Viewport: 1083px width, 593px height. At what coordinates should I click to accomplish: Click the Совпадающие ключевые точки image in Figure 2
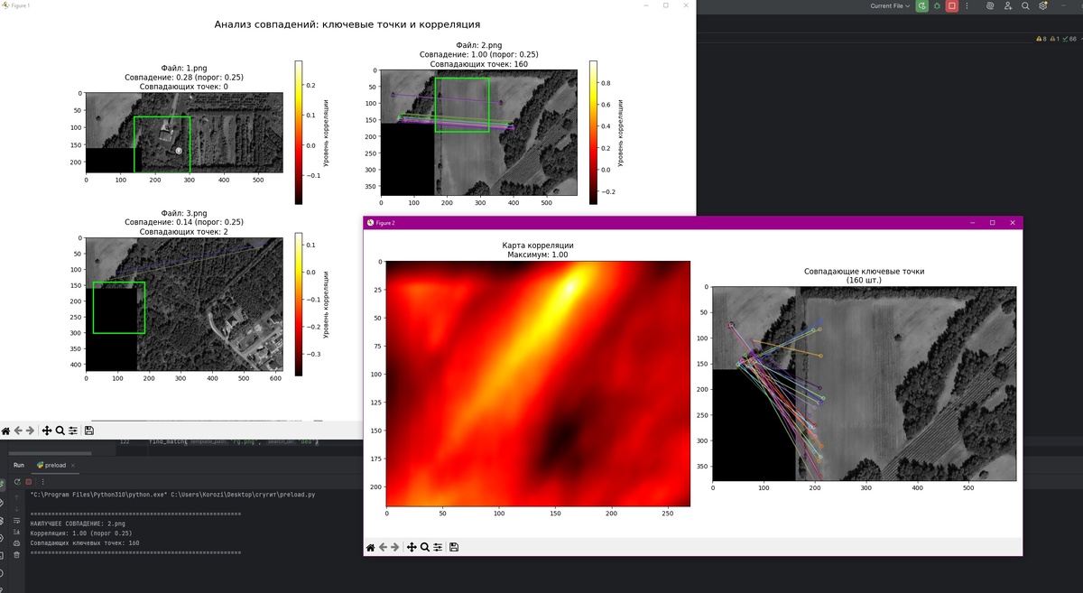tap(864, 385)
